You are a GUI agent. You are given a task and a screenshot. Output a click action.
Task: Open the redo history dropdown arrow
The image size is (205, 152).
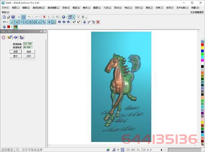pyautogui.click(x=39, y=17)
